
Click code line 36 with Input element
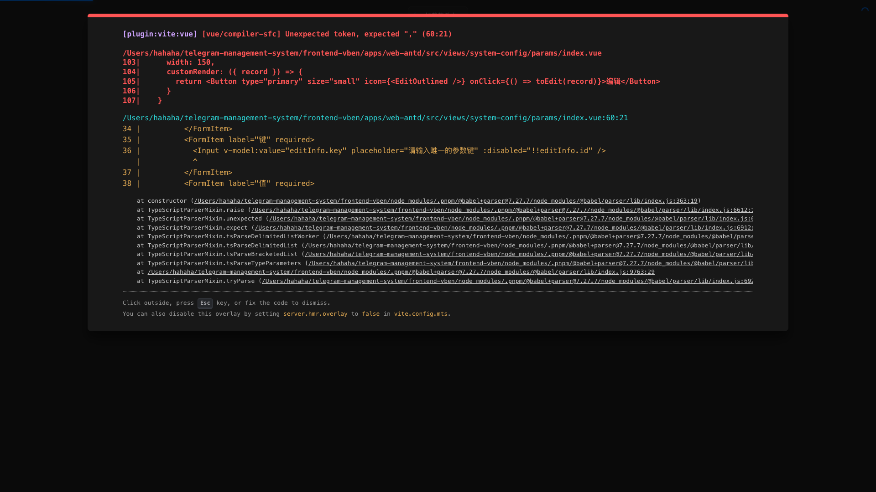[399, 151]
